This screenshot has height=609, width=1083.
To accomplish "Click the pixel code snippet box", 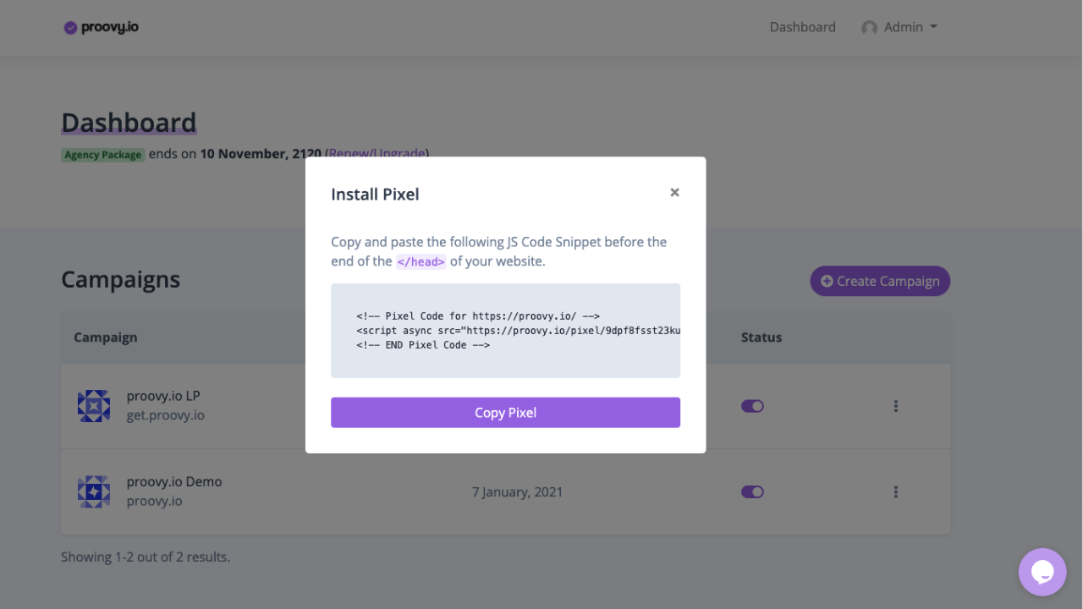I will (x=505, y=331).
